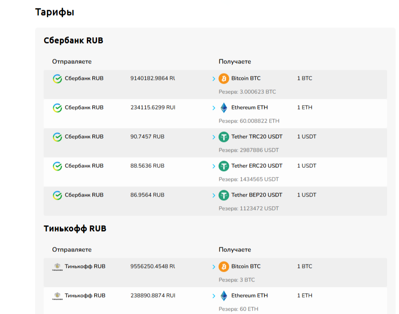Click reserve text 60 ETH
Viewport: 399px width, 314px height.
pyautogui.click(x=238, y=309)
